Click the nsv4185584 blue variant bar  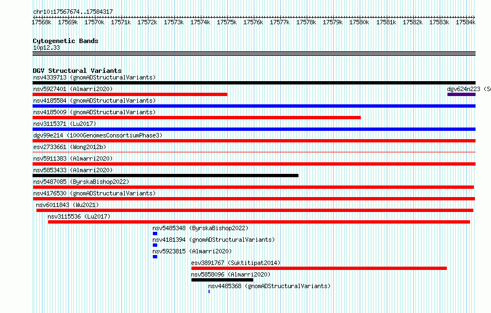[254, 106]
